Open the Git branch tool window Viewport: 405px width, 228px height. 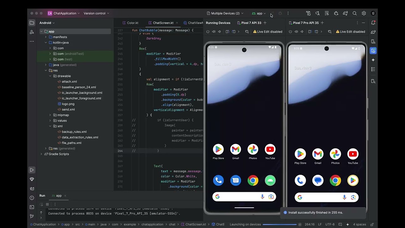pyautogui.click(x=32, y=216)
